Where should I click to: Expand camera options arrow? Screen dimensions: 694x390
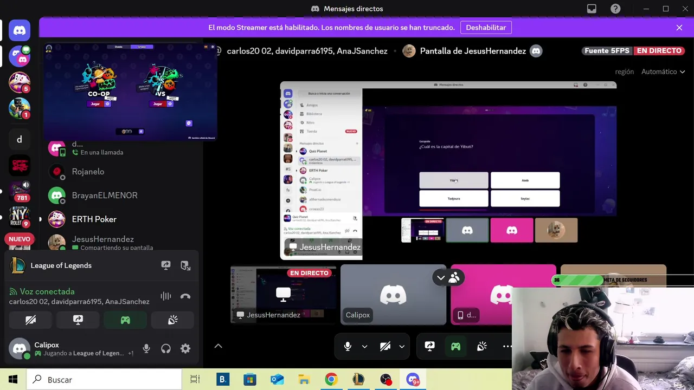[402, 346]
